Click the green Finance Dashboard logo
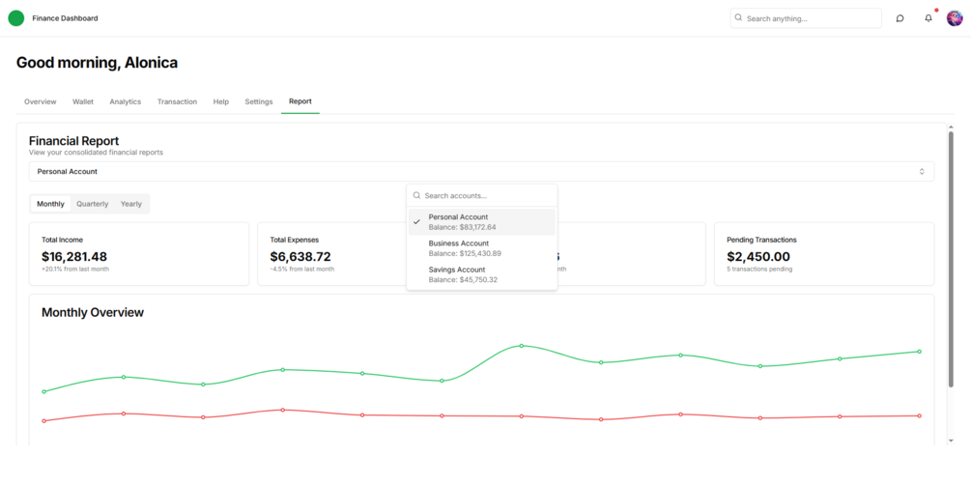 pos(16,18)
